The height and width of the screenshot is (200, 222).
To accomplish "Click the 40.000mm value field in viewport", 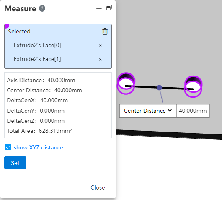I will pos(193,111).
